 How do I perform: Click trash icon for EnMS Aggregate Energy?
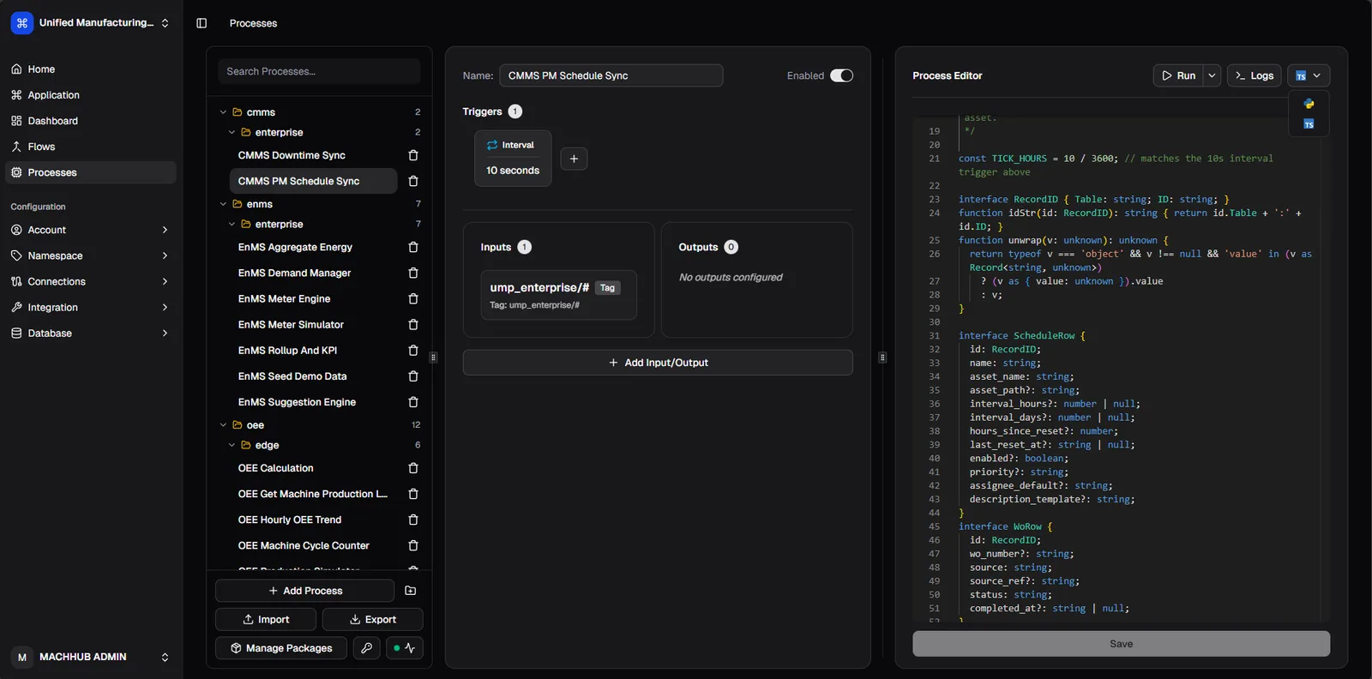pyautogui.click(x=413, y=247)
